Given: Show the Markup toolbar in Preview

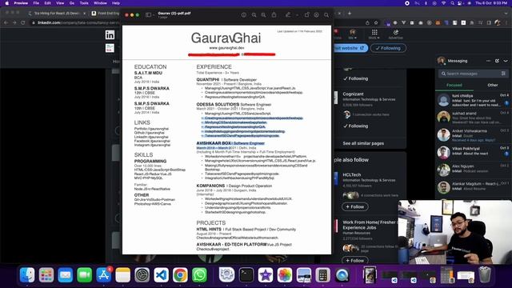Looking at the screenshot, I should [x=317, y=15].
